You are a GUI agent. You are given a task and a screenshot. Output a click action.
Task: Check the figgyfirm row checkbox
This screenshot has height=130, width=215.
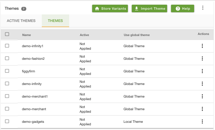tap(7, 71)
